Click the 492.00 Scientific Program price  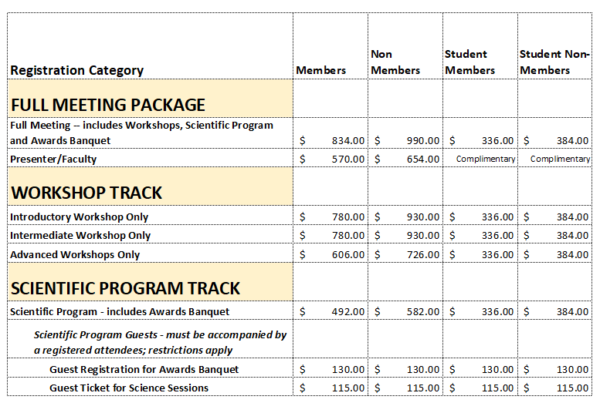347,312
